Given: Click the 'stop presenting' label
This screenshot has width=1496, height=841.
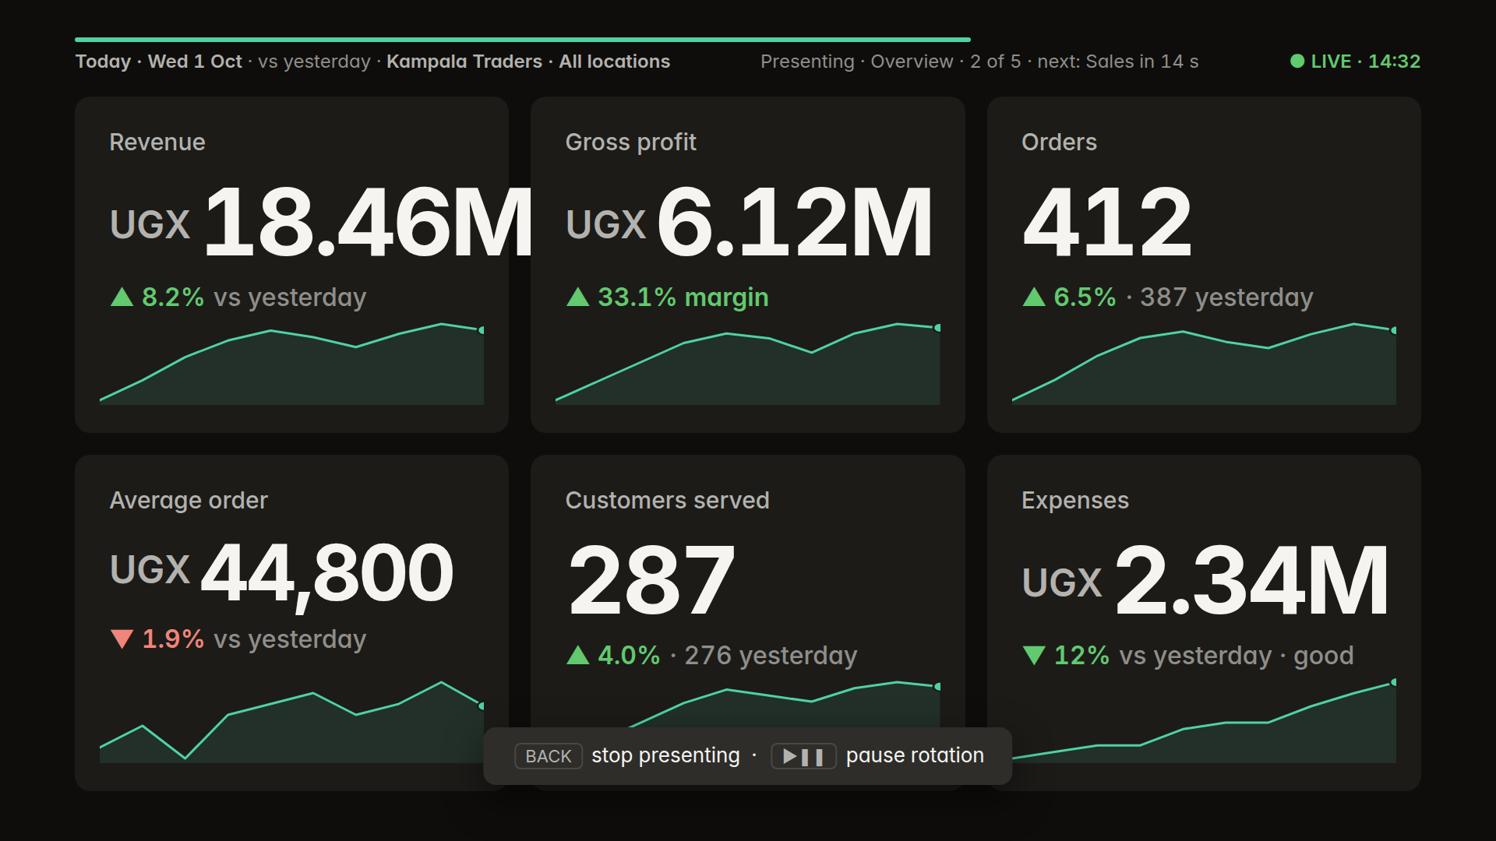Looking at the screenshot, I should (x=665, y=755).
